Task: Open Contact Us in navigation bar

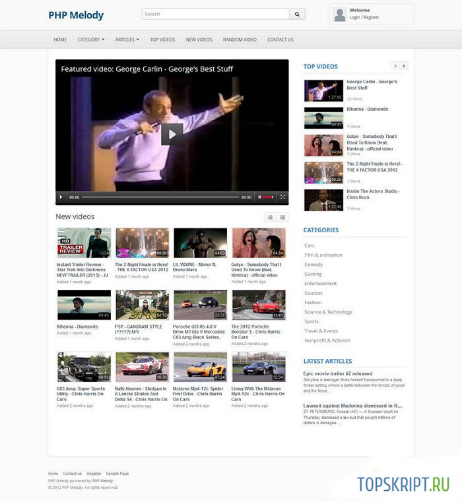Action: pyautogui.click(x=280, y=40)
